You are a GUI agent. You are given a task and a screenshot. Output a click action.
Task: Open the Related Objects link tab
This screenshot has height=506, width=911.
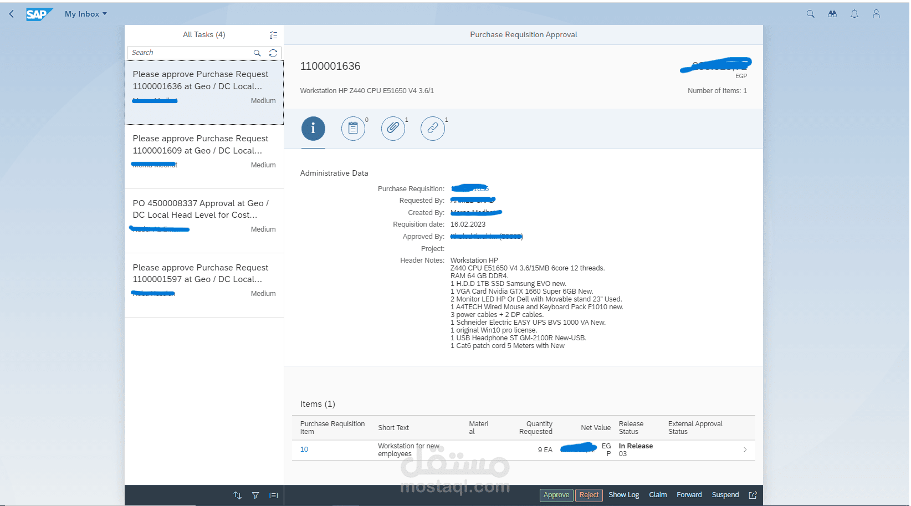pos(433,129)
